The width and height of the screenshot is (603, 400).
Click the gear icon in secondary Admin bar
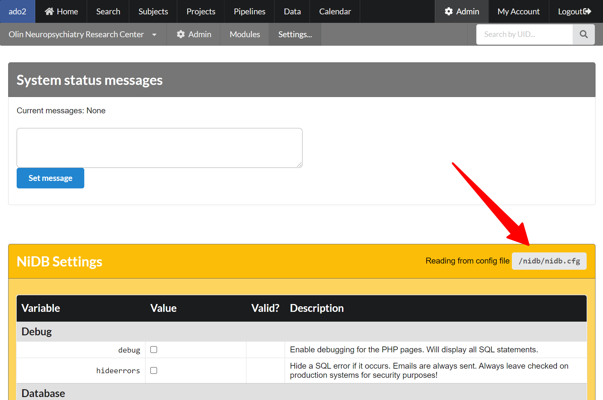tap(181, 34)
